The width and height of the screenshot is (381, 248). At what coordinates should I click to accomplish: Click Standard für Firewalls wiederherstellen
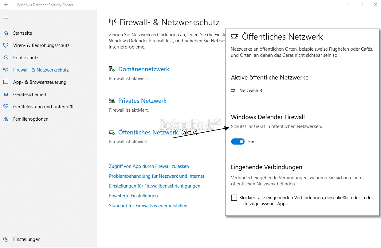[148, 206]
